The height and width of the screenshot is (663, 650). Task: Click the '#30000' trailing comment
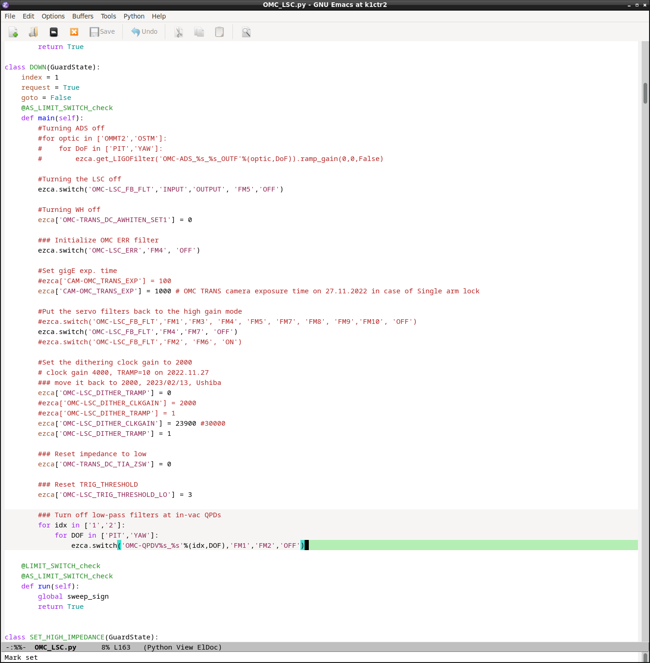pyautogui.click(x=213, y=423)
